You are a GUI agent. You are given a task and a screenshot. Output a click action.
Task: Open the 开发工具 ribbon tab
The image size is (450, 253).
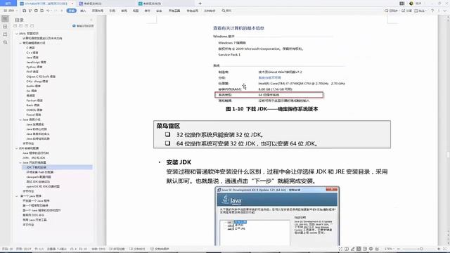174,11
